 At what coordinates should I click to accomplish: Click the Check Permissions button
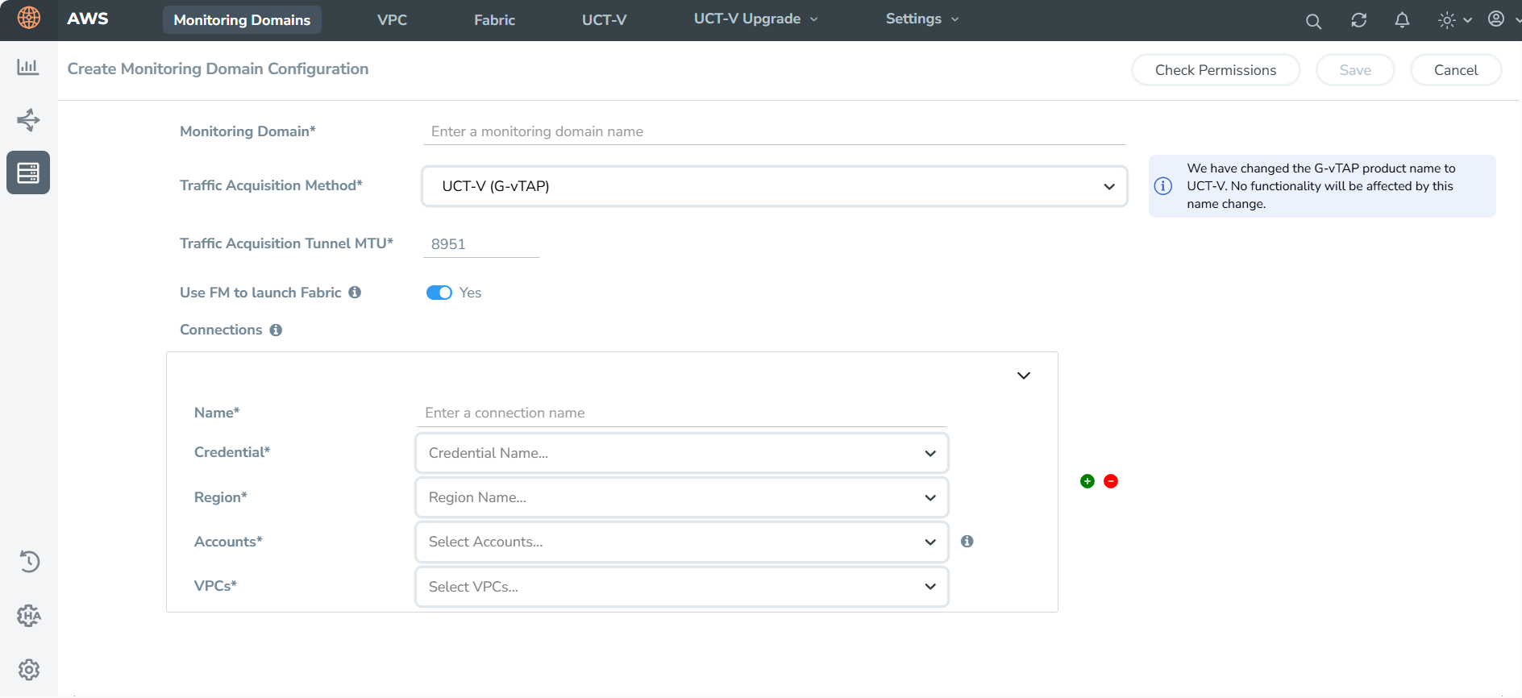pyautogui.click(x=1215, y=70)
